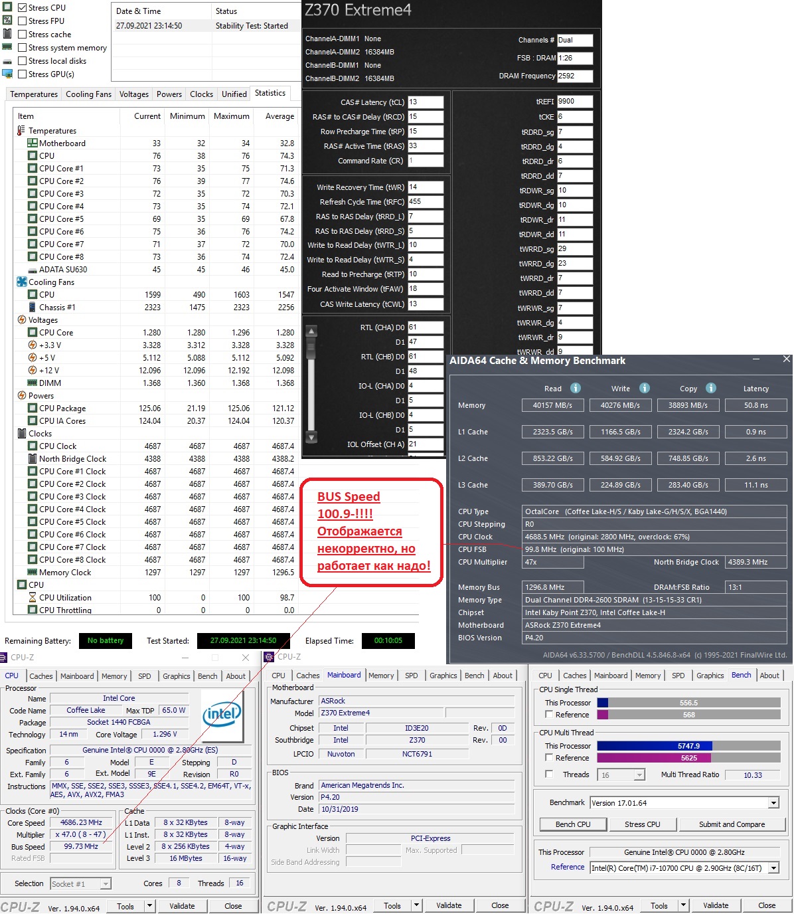Image resolution: width=794 pixels, height=914 pixels.
Task: Click the icon next to Stress CPU
Action: click(7, 7)
